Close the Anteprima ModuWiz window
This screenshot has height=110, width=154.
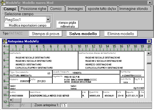pos(149,41)
